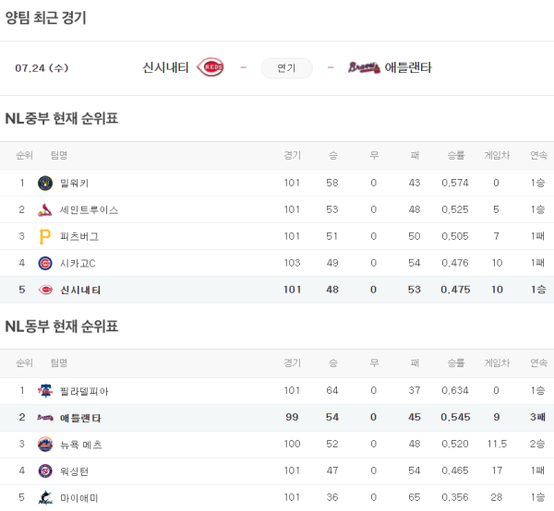Click the Pittsburgh Pirates team logo

45,236
